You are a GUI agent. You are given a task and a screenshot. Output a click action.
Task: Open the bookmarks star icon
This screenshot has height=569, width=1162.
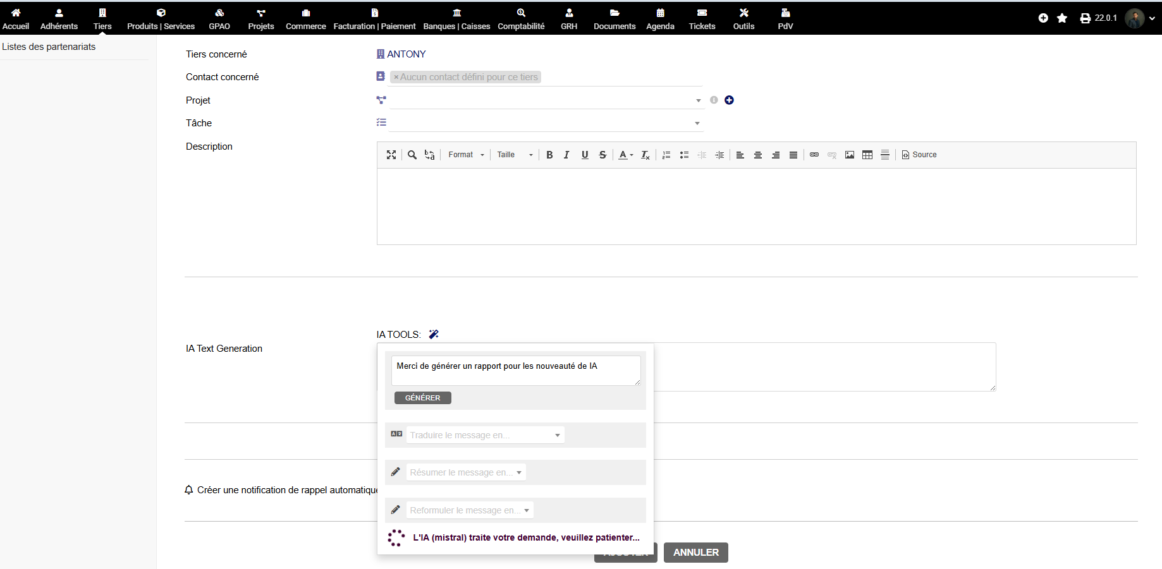click(1062, 18)
